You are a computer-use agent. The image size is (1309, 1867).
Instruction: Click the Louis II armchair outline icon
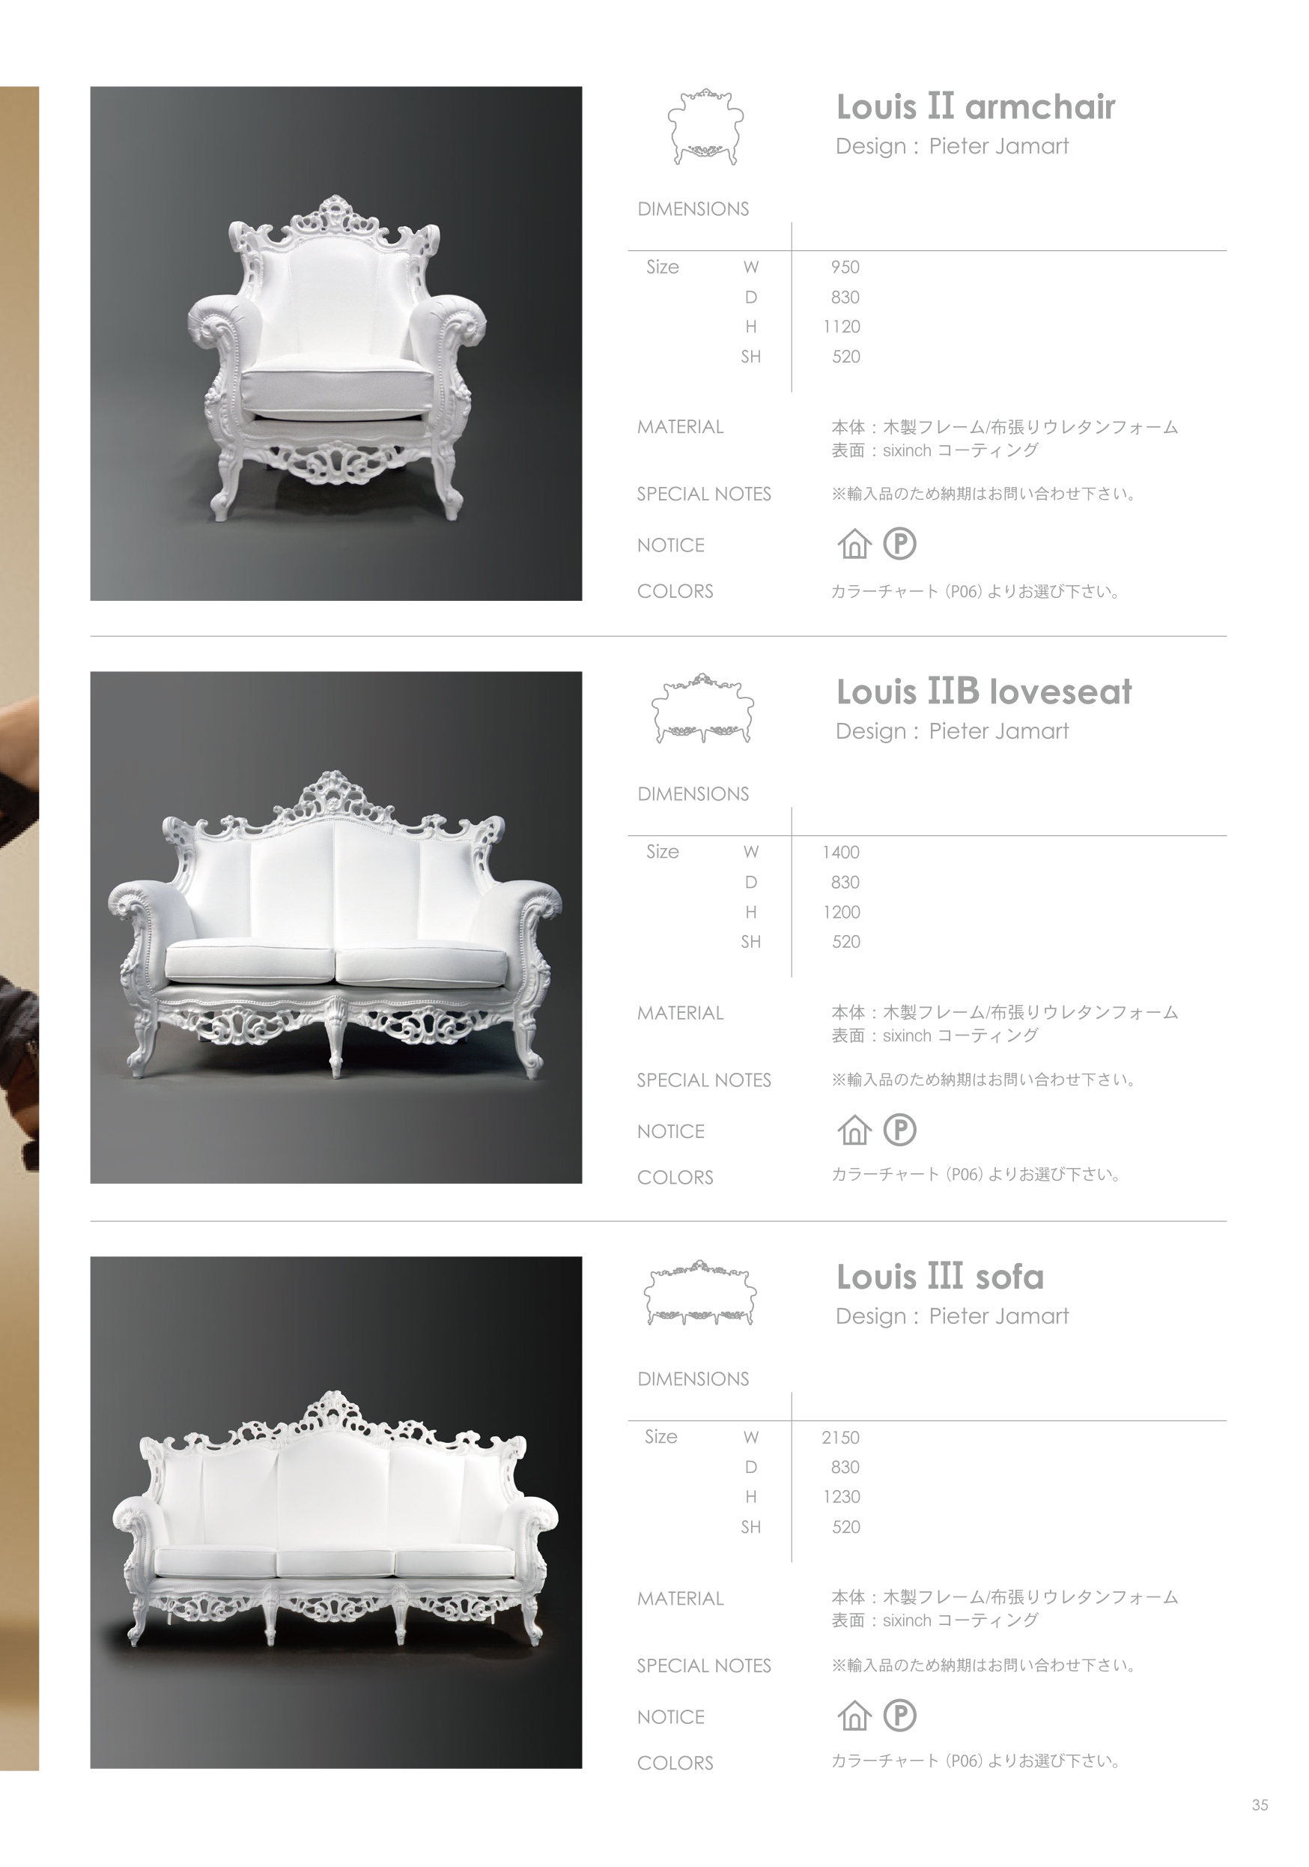point(705,127)
